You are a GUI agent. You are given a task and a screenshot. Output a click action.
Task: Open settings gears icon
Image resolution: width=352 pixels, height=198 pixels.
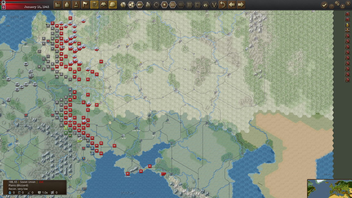337,3
